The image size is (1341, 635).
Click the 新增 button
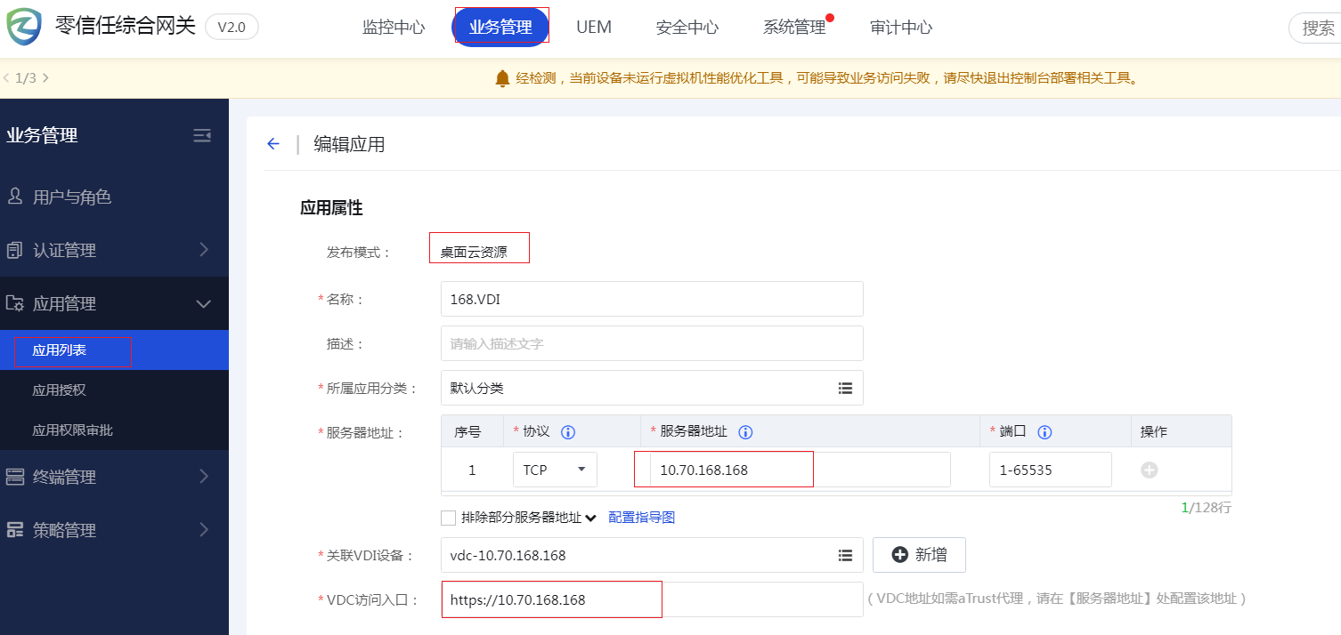(919, 555)
